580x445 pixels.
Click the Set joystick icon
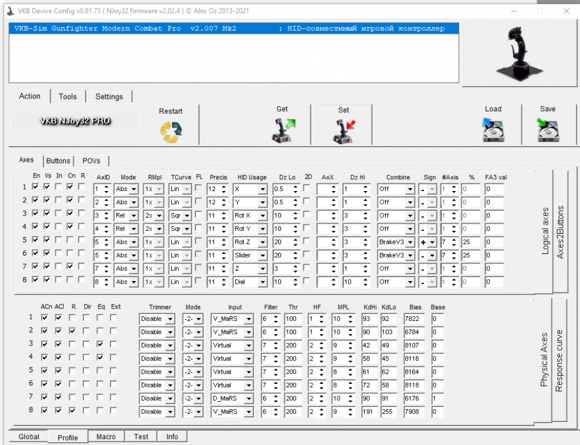[x=344, y=131]
